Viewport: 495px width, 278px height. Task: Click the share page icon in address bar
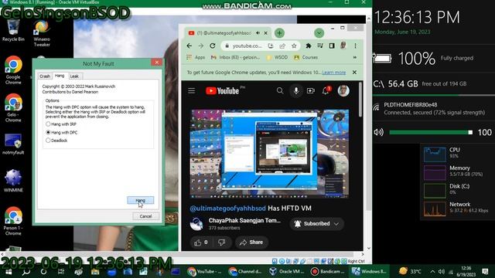click(282, 46)
